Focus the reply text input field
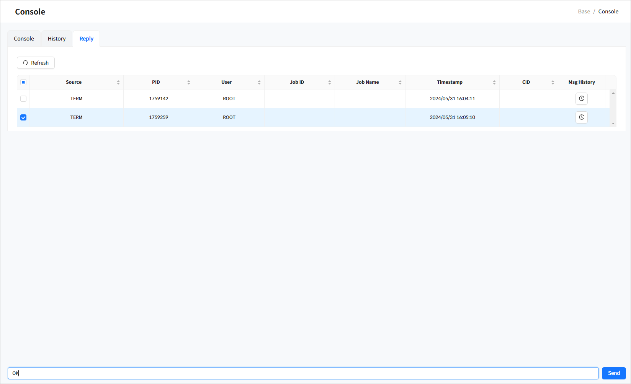The width and height of the screenshot is (631, 384). 302,373
